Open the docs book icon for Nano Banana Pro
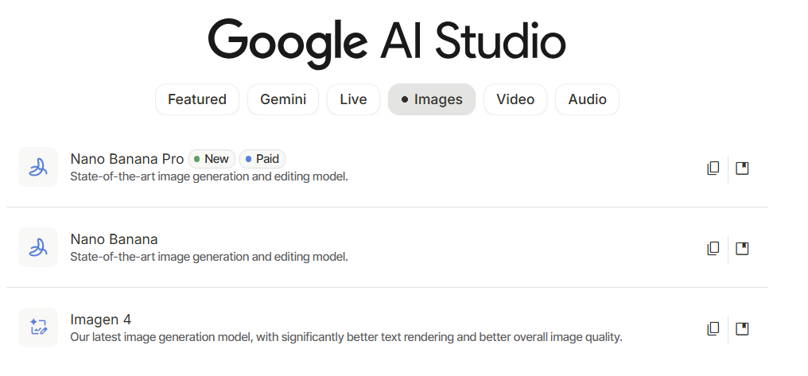Viewport: 808px width, 376px height. click(x=742, y=169)
